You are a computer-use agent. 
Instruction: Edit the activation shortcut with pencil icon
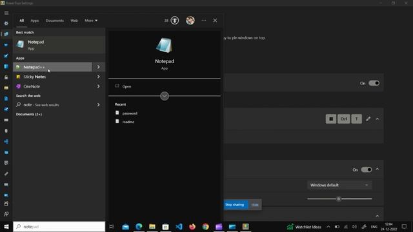coord(368,119)
